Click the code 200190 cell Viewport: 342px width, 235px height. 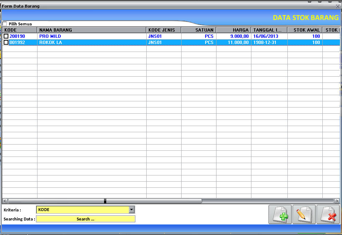tap(17, 36)
